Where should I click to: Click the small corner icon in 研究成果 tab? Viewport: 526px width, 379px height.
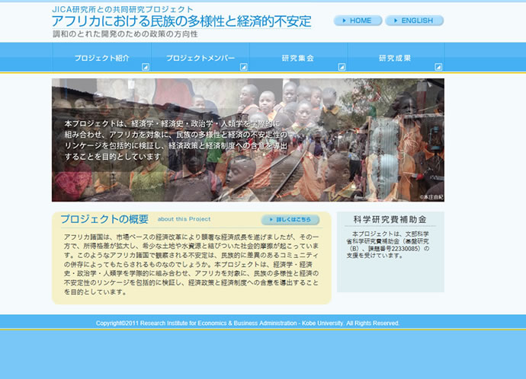tap(438, 67)
